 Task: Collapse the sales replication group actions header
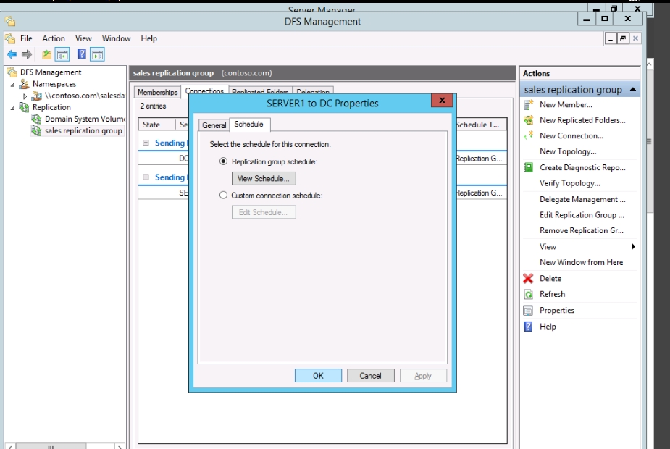(x=634, y=90)
